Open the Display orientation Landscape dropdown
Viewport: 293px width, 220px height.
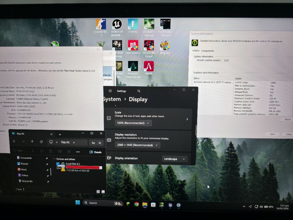coord(174,159)
